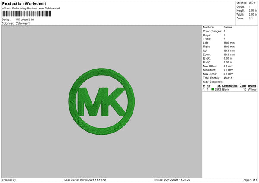Click the stop row stitch count 6572

[x=218, y=89]
